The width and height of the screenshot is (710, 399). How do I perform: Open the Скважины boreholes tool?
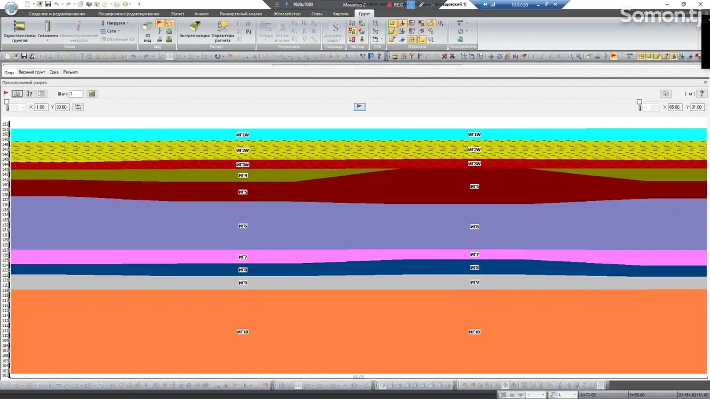[x=47, y=31]
